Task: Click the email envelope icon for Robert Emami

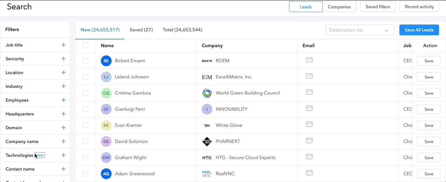Action: pyautogui.click(x=309, y=60)
